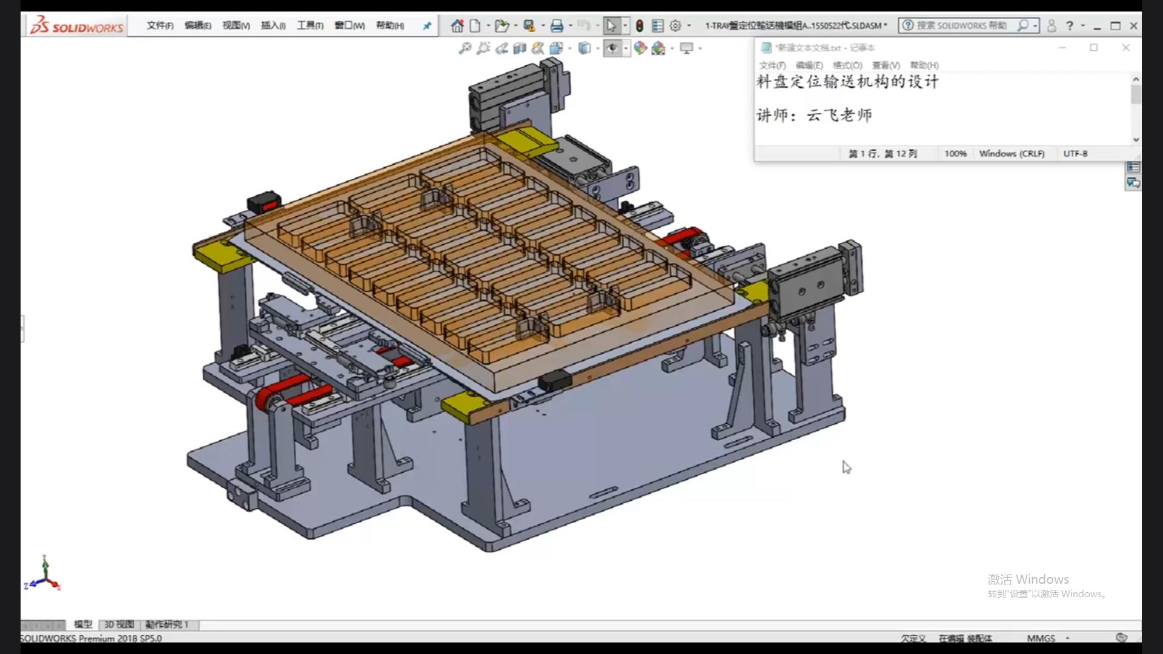
Task: Click the status bar icon right of MMGS
Action: [x=1121, y=638]
